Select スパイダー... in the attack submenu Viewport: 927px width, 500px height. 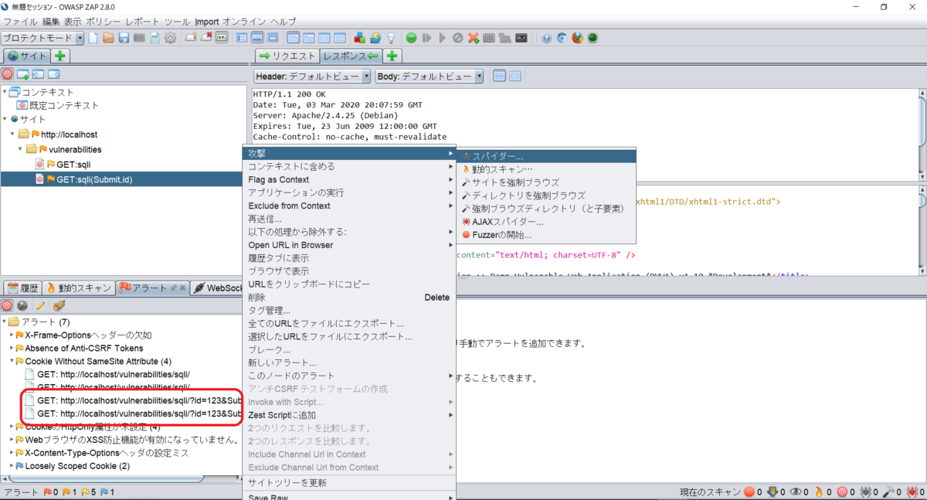coord(548,156)
